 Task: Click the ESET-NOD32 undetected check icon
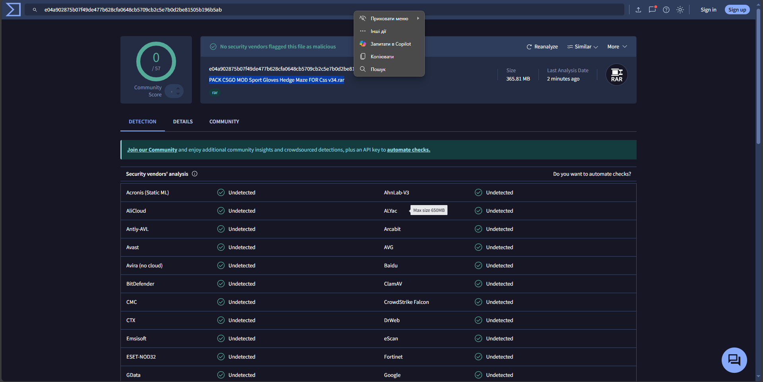point(221,357)
